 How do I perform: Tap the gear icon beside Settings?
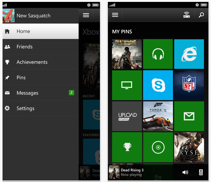pos(7,108)
